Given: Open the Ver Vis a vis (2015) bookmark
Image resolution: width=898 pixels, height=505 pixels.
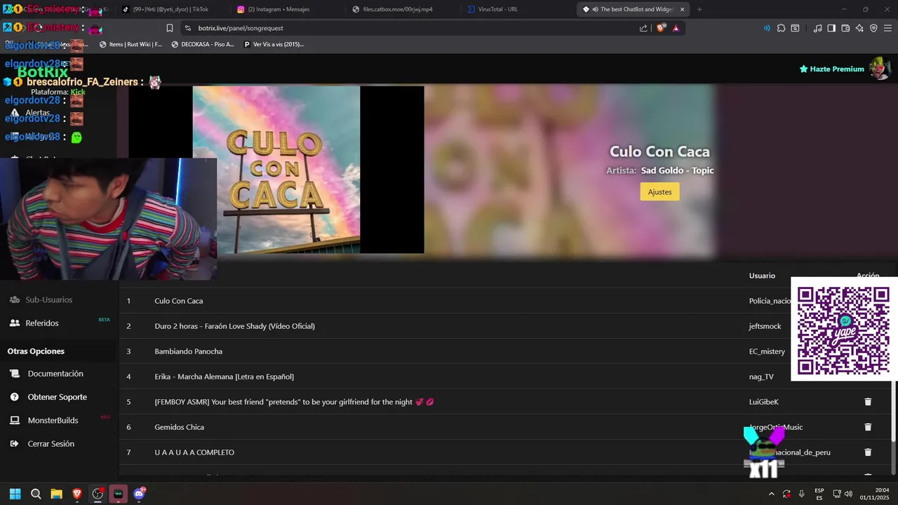Looking at the screenshot, I should (x=274, y=44).
